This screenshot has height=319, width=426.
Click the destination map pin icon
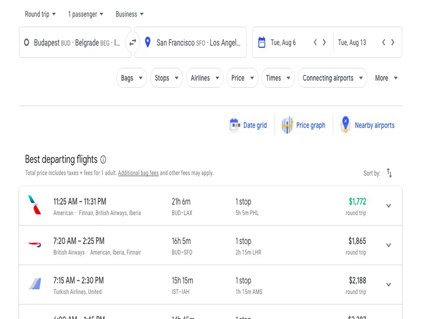pos(148,43)
